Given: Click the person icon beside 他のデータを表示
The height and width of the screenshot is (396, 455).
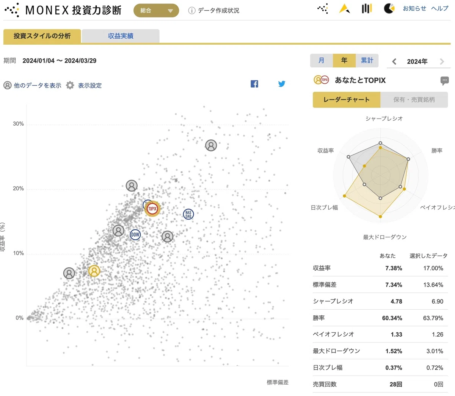Looking at the screenshot, I should [x=8, y=85].
